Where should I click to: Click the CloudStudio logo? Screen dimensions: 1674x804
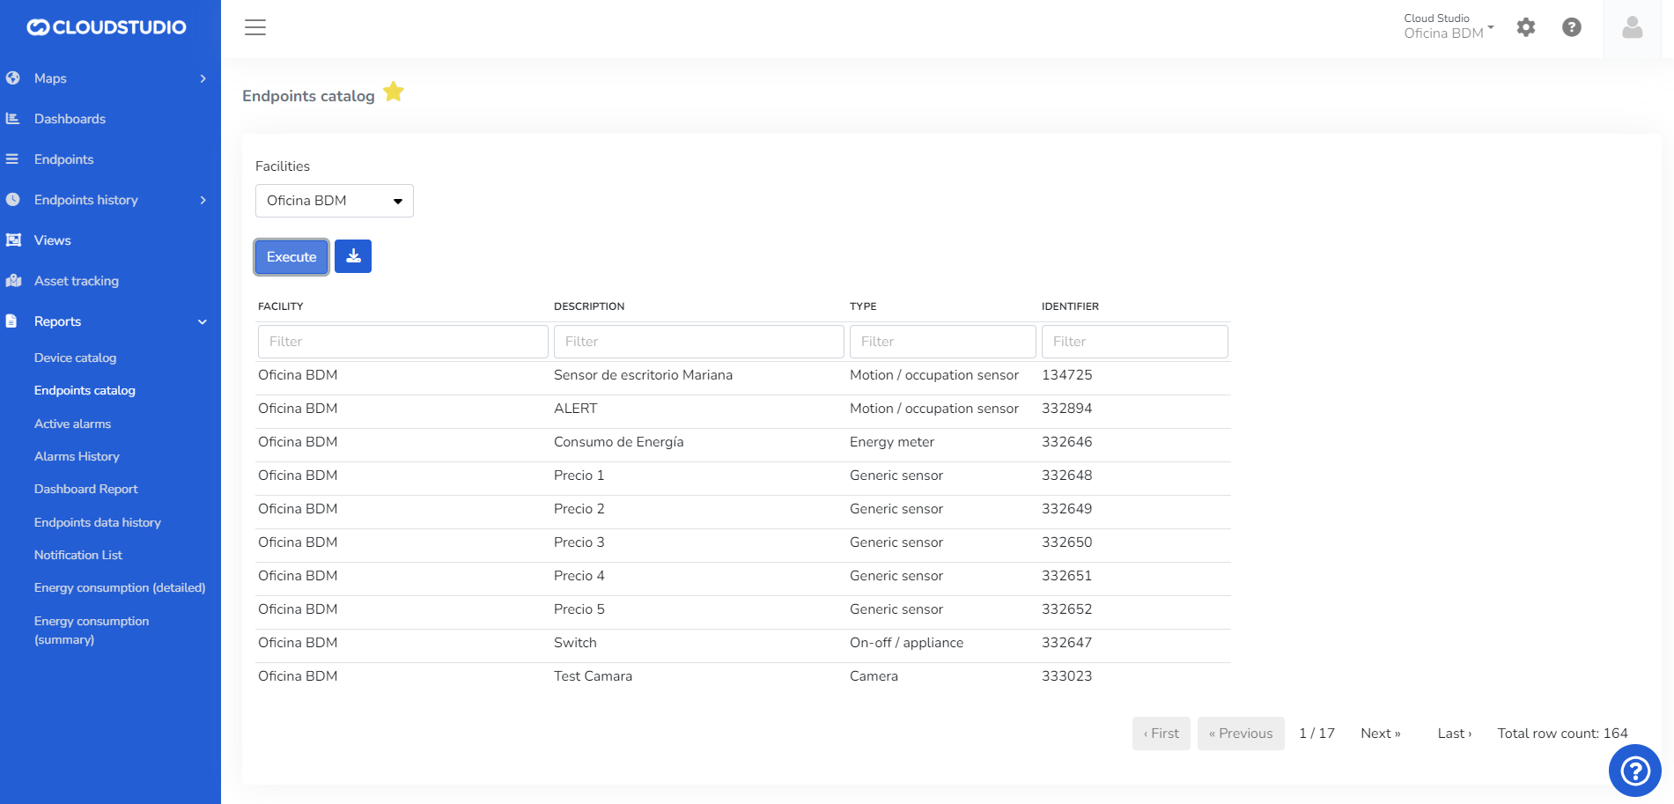point(107,27)
